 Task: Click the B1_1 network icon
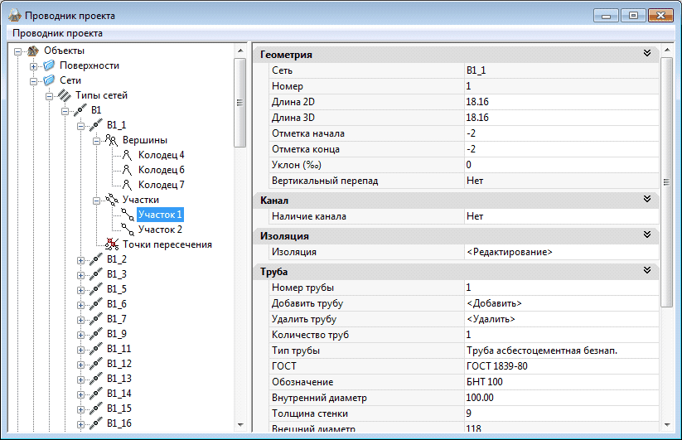[96, 125]
